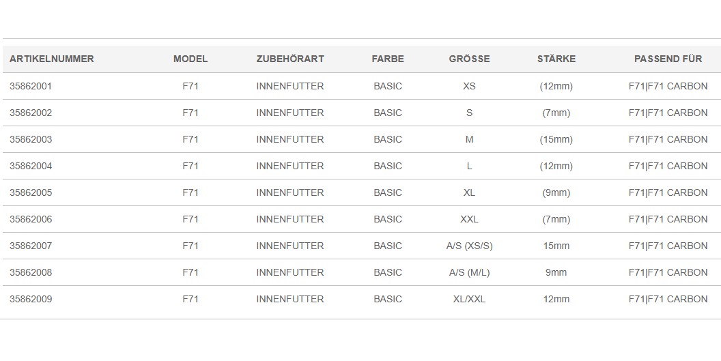Click the ZUBEHÖRART column header
Image resolution: width=721 pixels, height=361 pixels.
pyautogui.click(x=290, y=59)
